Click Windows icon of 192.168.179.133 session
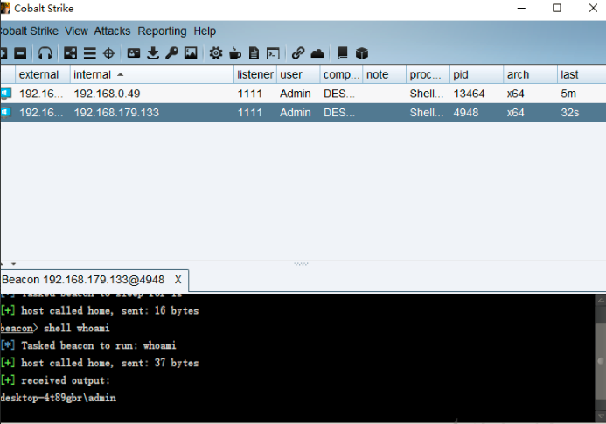Viewport: 606px width, 424px height. (x=6, y=112)
